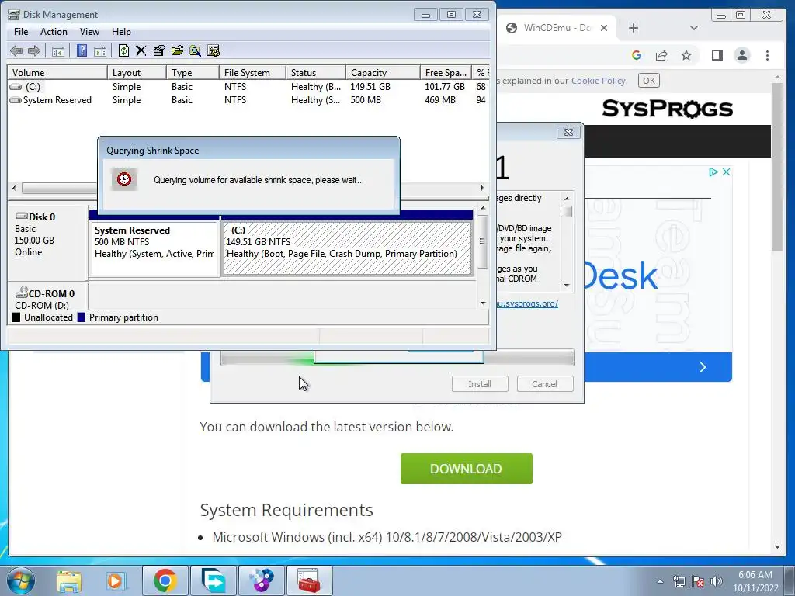Open the Windows Start button
The height and width of the screenshot is (596, 795).
(x=21, y=580)
